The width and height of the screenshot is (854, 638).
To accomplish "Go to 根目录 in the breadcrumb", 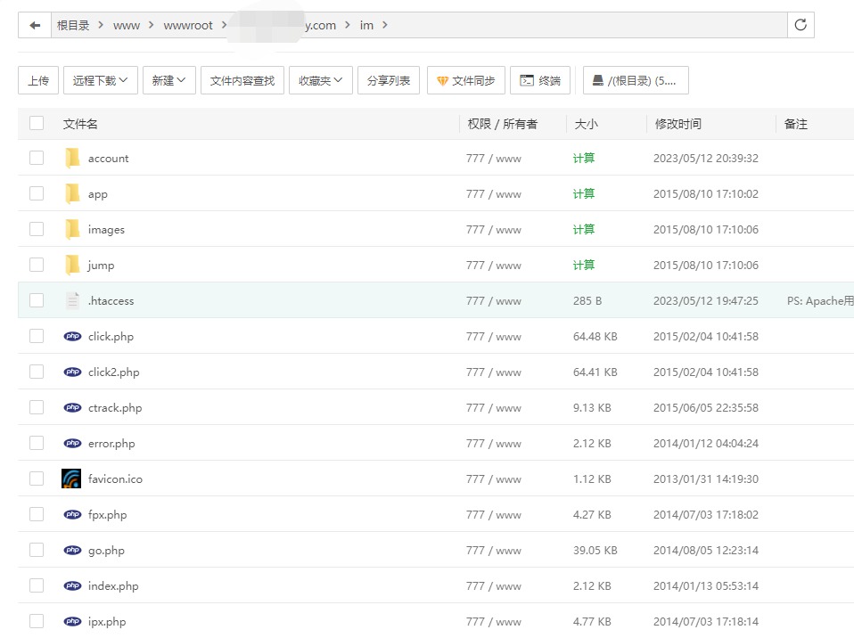I will click(x=73, y=25).
